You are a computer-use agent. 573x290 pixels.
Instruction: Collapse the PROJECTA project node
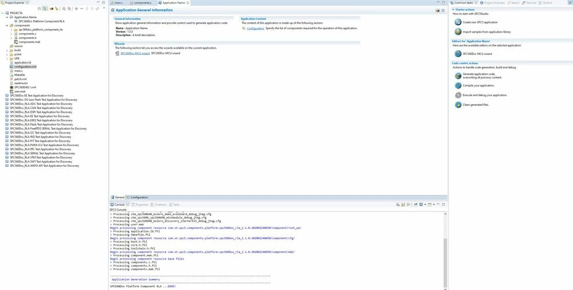[2, 13]
